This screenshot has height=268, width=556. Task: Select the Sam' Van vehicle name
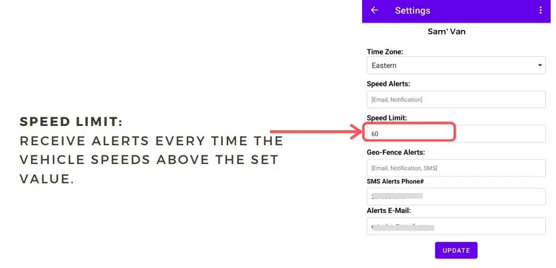pyautogui.click(x=446, y=32)
